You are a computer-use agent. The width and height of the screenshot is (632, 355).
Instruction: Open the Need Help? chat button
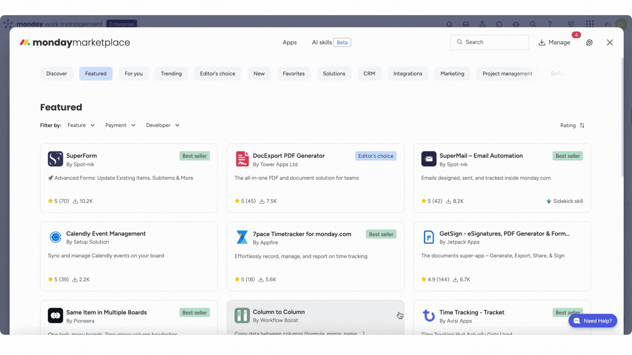[x=593, y=321]
